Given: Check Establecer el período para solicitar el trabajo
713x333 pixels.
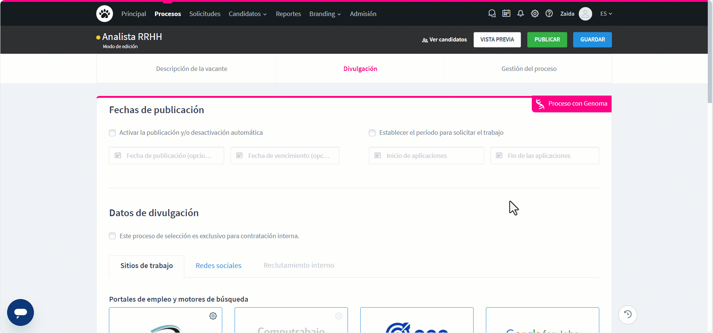Looking at the screenshot, I should (372, 133).
